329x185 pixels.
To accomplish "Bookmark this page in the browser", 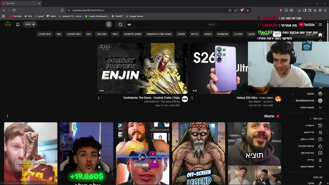I will (x=62, y=10).
